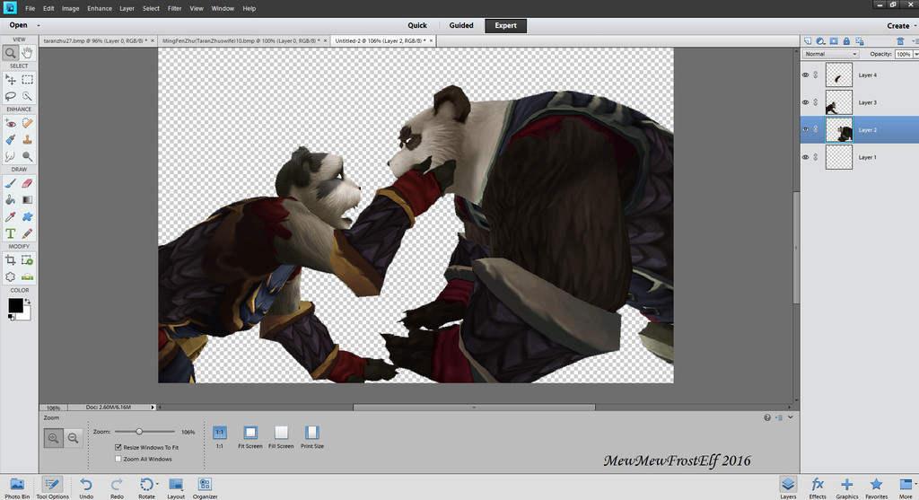The height and width of the screenshot is (500, 919).
Task: Hide Layer 3 with its eye icon
Action: [x=806, y=102]
